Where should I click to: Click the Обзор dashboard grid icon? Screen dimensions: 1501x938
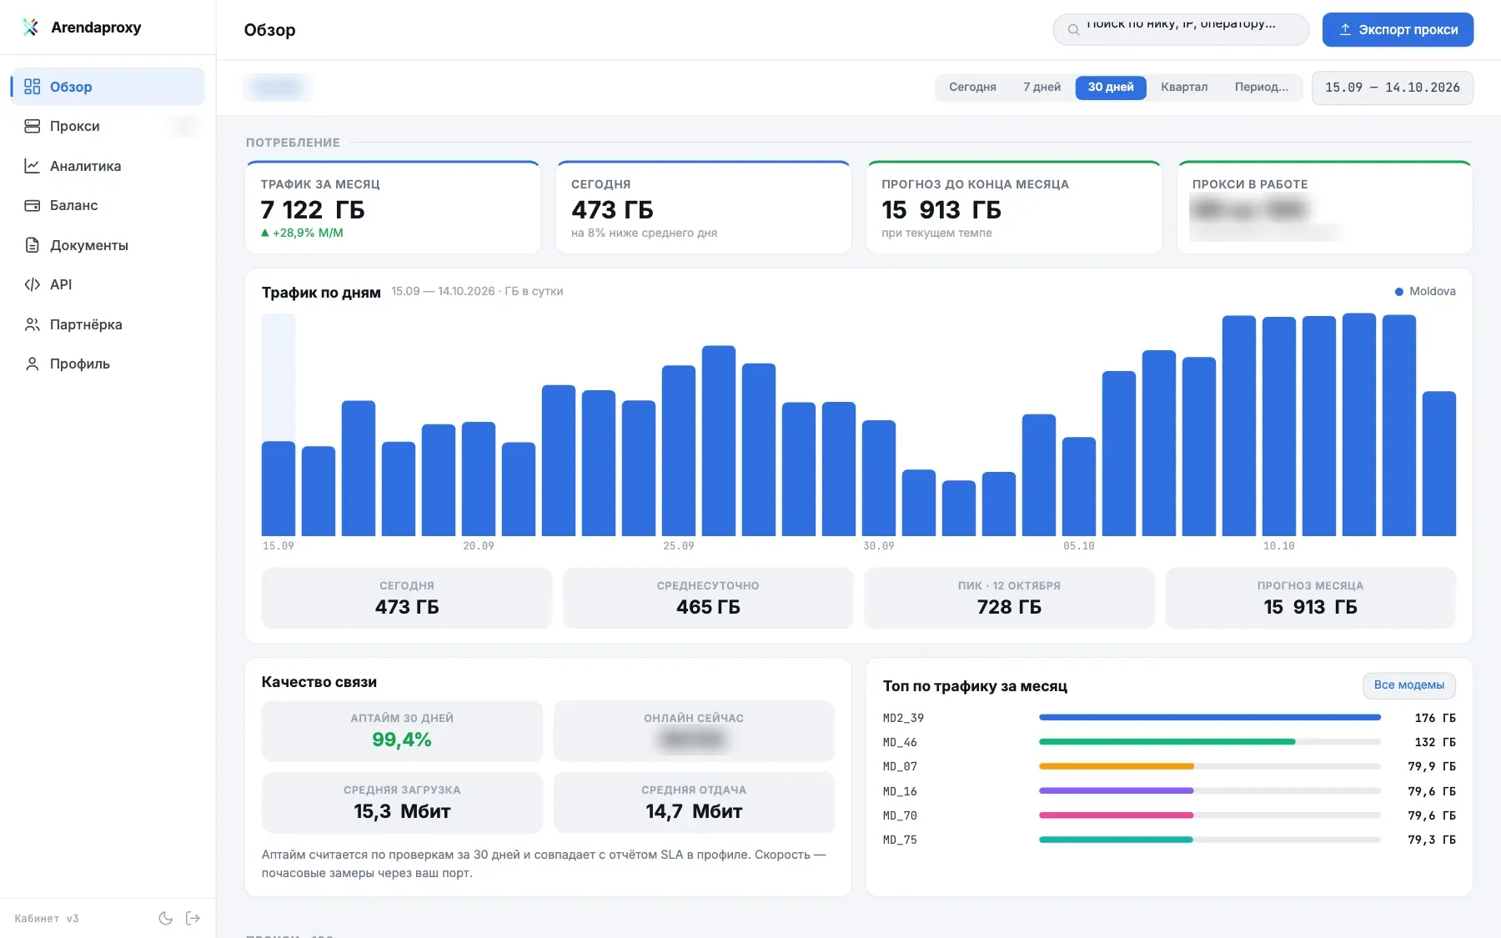point(32,87)
